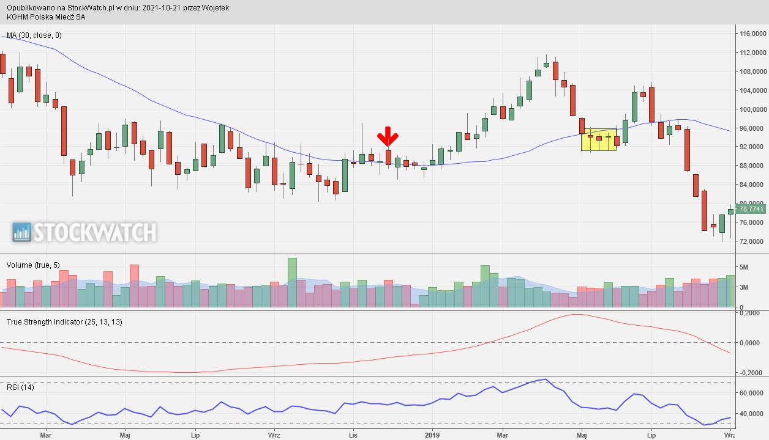This screenshot has height=440, width=769.
Task: Click the 100,0000 price axis label
Action: (x=754, y=109)
